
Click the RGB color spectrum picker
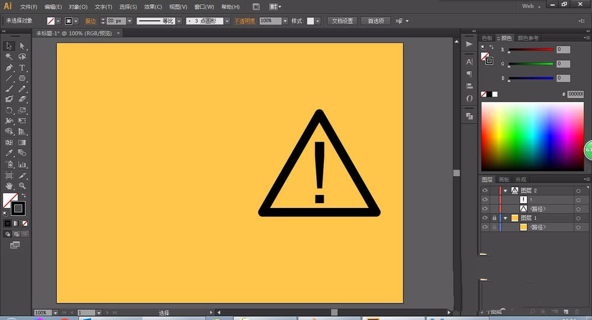coord(532,136)
